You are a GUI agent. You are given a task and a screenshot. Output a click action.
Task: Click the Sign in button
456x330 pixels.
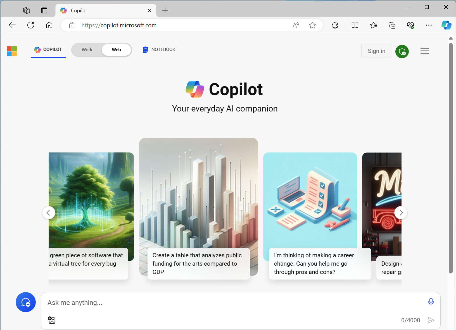[x=376, y=51]
